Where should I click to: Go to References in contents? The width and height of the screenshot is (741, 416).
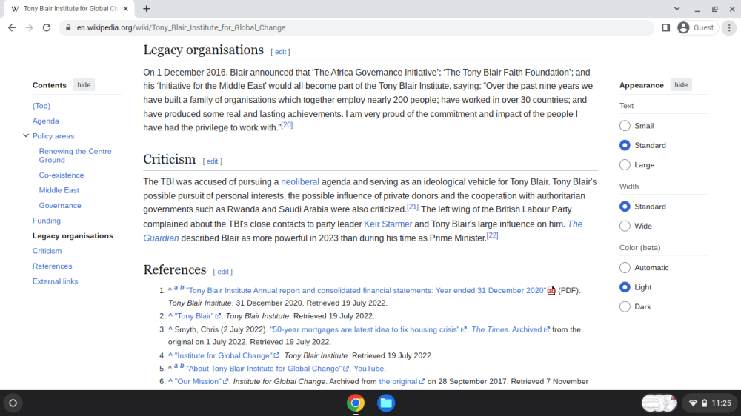[x=52, y=266]
